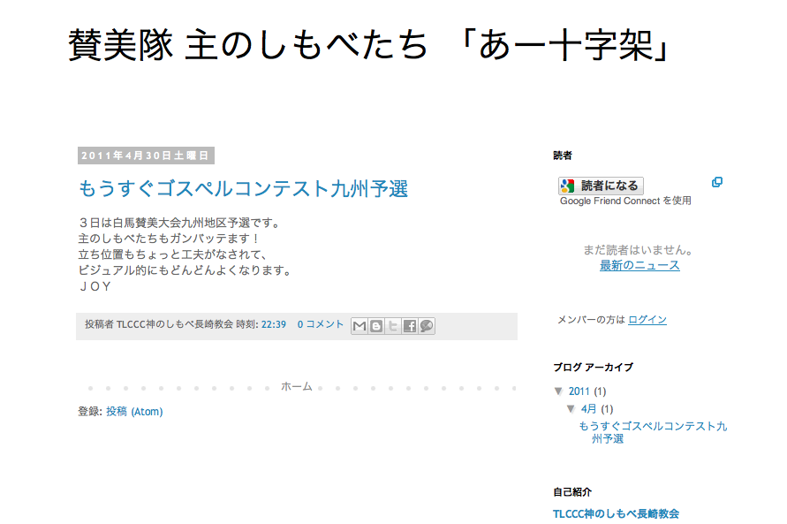Viewport: 787px width, 524px height.
Task: Click the ブログ アーカイブ sidebar heading
Action: click(x=594, y=368)
